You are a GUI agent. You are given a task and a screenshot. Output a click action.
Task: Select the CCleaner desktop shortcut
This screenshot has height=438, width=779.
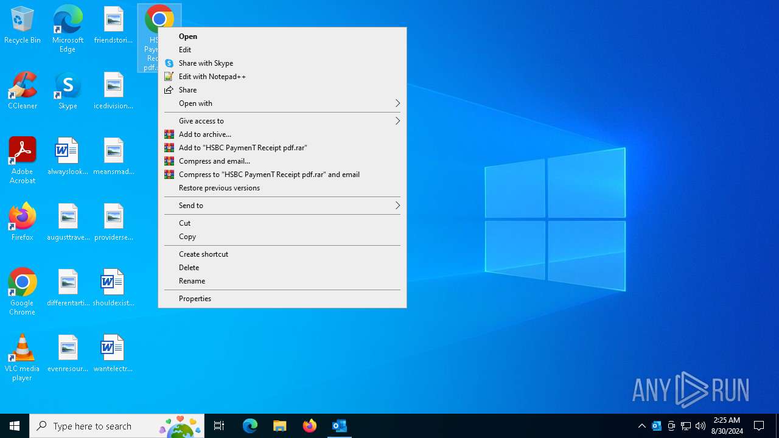click(x=23, y=91)
